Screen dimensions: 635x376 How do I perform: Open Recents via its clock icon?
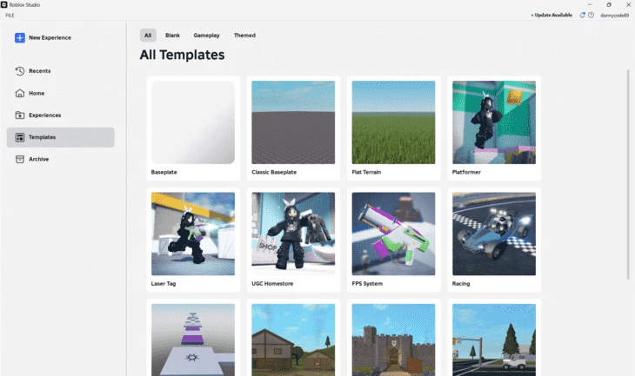click(20, 70)
